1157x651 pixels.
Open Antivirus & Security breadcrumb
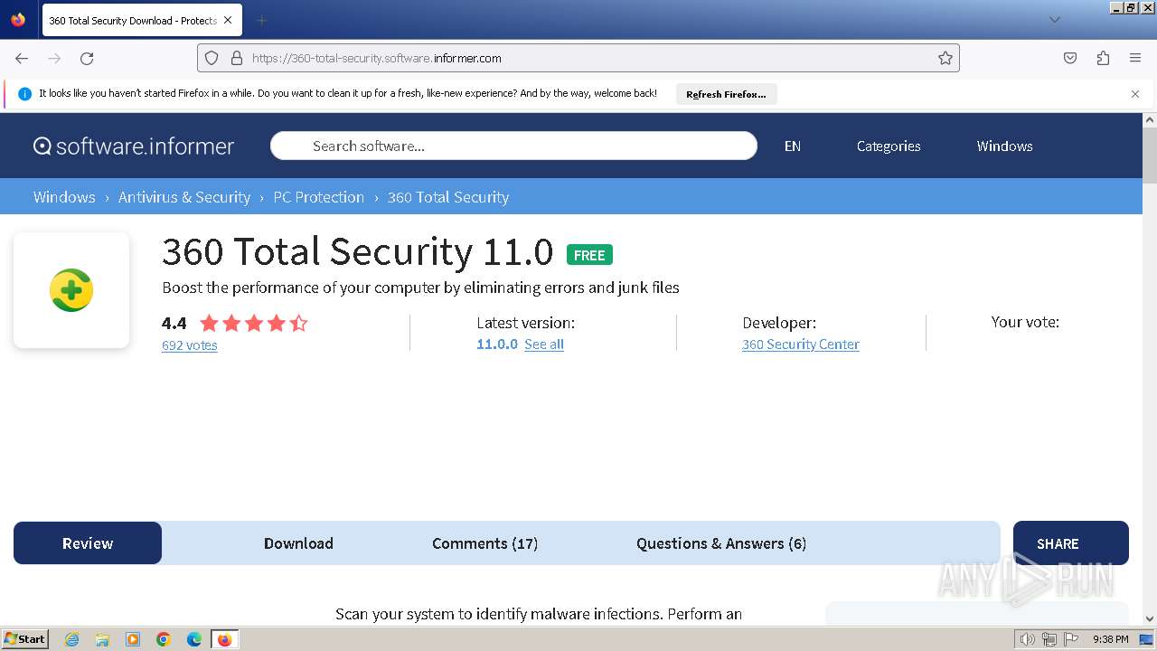[184, 197]
